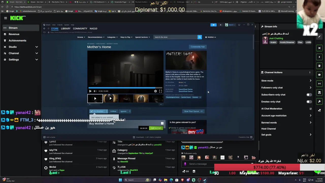Expand the Categories store dropdown
The height and width of the screenshot is (183, 325).
[112, 37]
